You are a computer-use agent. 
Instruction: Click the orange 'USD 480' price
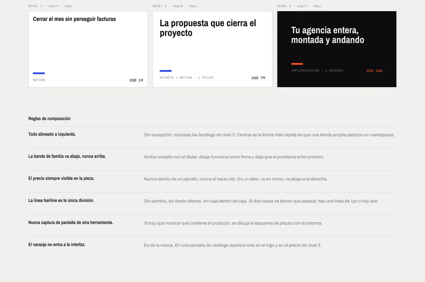coord(374,71)
